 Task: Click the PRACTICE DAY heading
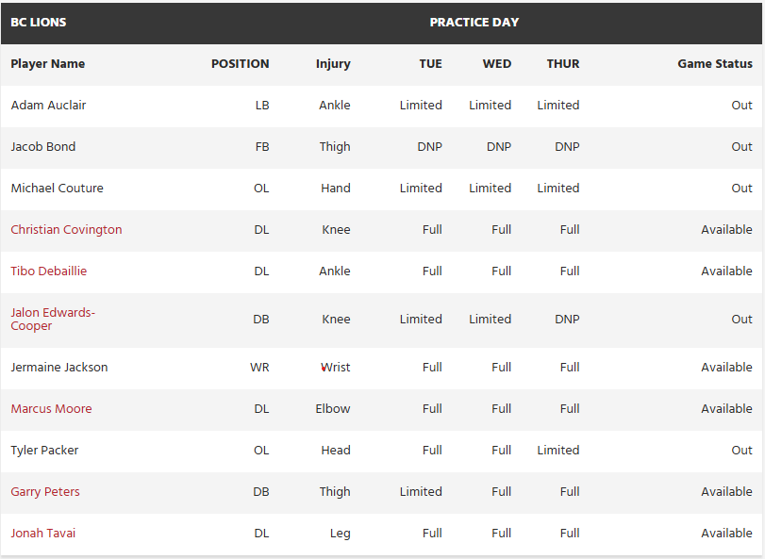click(x=474, y=23)
